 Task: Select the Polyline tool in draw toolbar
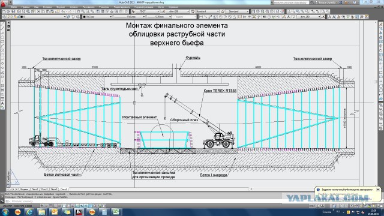point(2,33)
